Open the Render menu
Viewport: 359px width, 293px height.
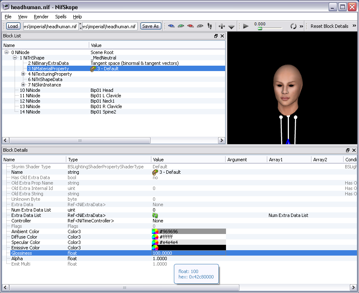[x=41, y=17]
